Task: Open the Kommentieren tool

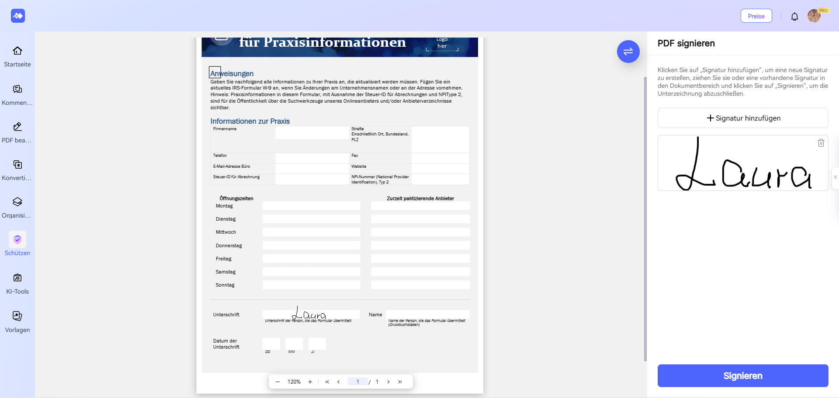Action: click(x=17, y=95)
